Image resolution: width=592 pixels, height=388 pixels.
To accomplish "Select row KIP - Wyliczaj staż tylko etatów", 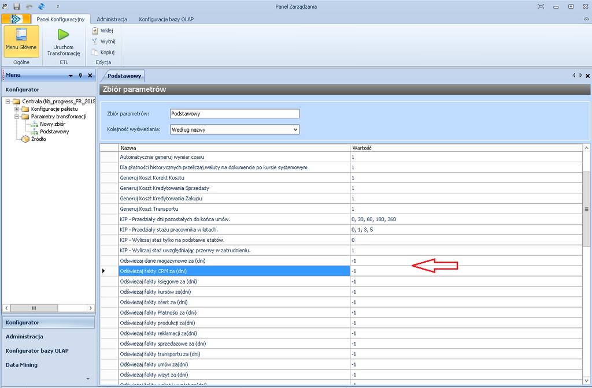I will (x=341, y=240).
